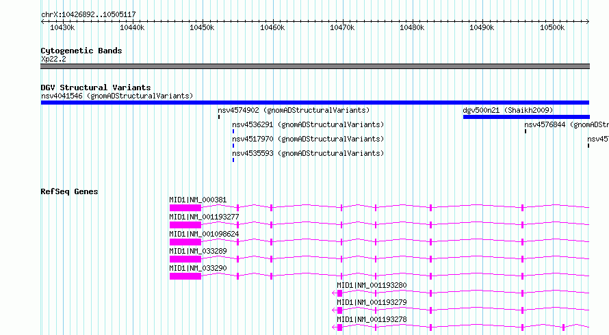The height and width of the screenshot is (335, 609).
Task: Click the blue dgv500n21 variant bar
Action: (526, 117)
